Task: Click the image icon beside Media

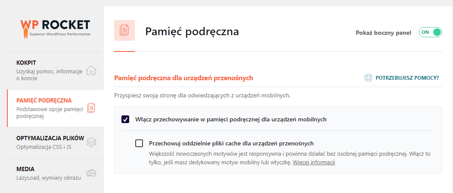Action: click(91, 173)
